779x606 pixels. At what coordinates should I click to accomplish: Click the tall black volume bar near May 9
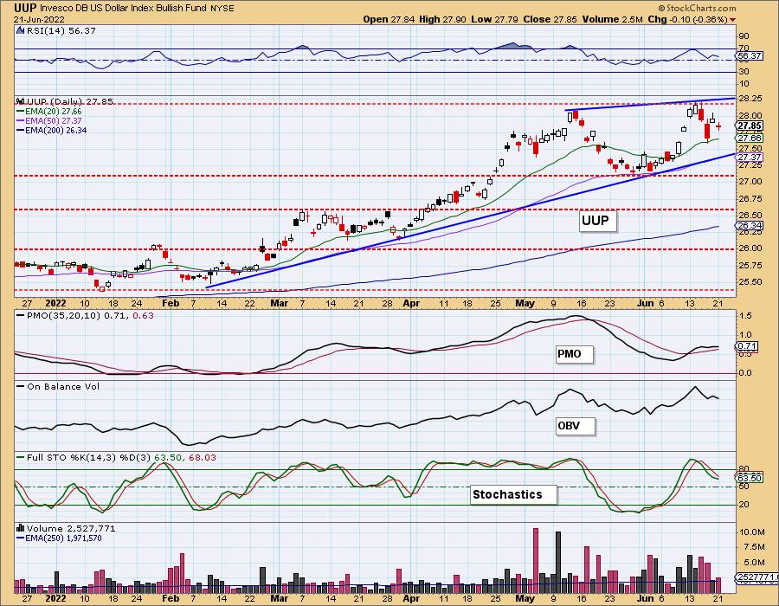[x=558, y=563]
